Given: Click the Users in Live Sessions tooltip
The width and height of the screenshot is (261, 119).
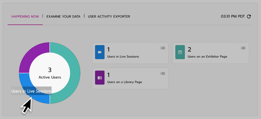Looking at the screenshot, I should click(x=31, y=91).
